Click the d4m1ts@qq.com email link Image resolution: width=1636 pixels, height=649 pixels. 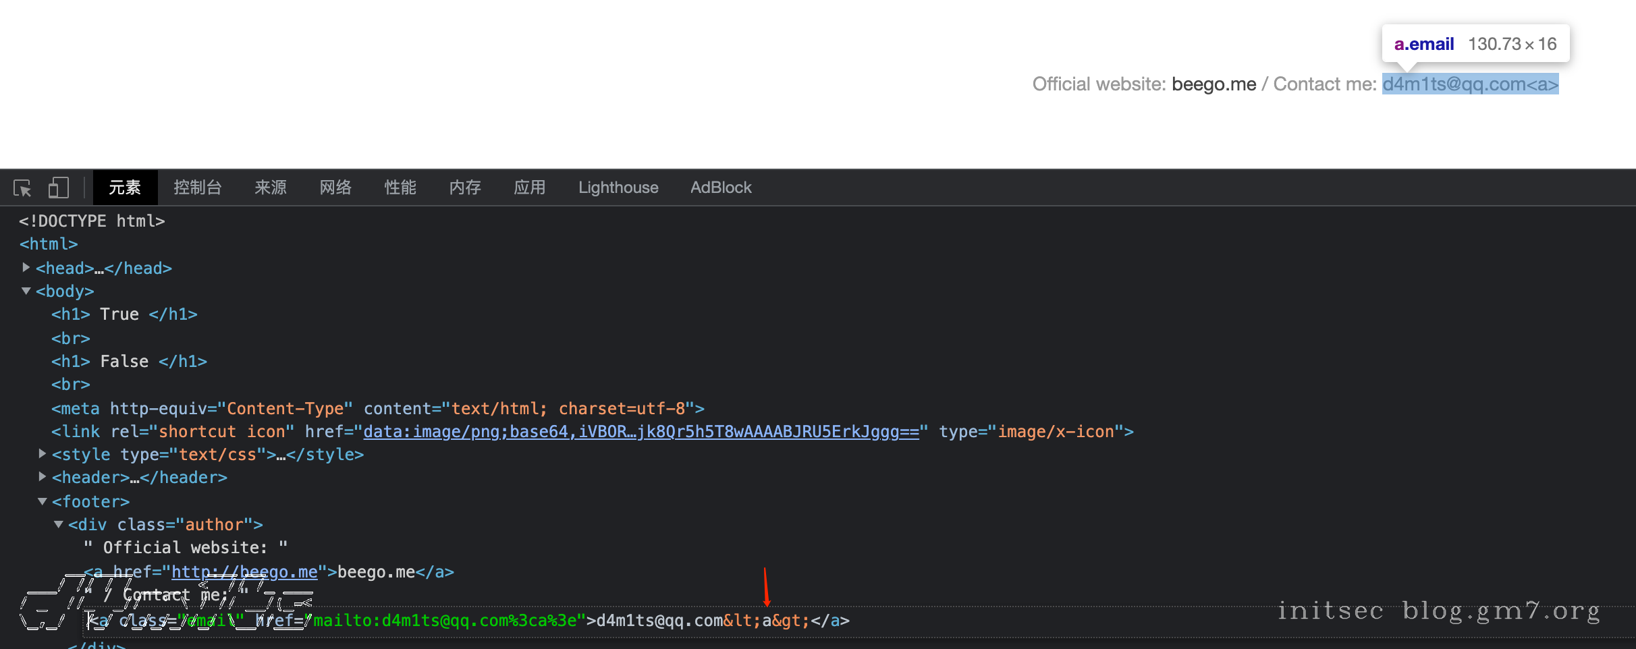[x=1469, y=84]
